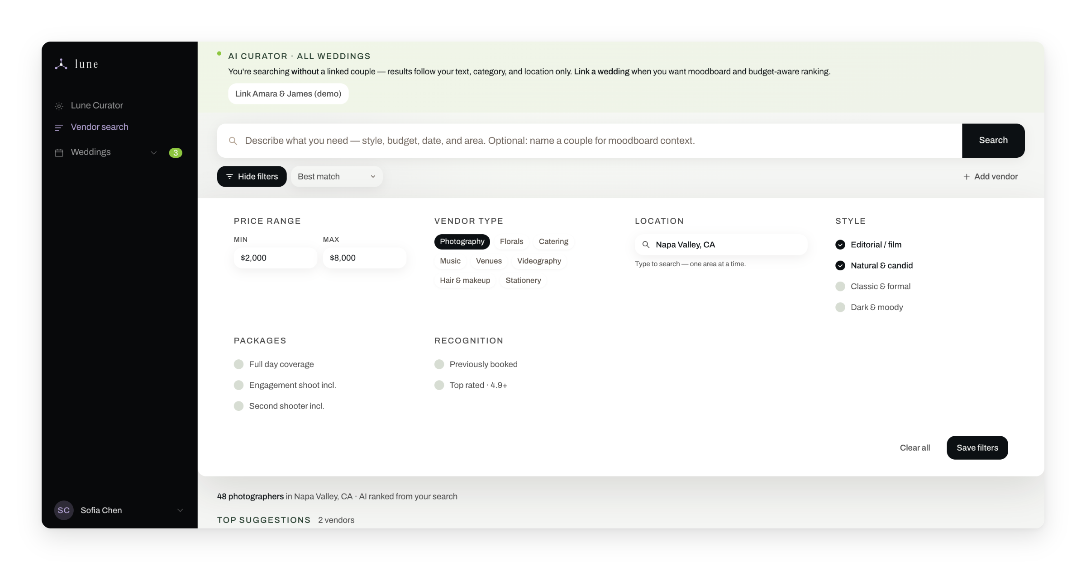Toggle Previously booked recognition filter
The image size is (1086, 570).
pyautogui.click(x=439, y=364)
